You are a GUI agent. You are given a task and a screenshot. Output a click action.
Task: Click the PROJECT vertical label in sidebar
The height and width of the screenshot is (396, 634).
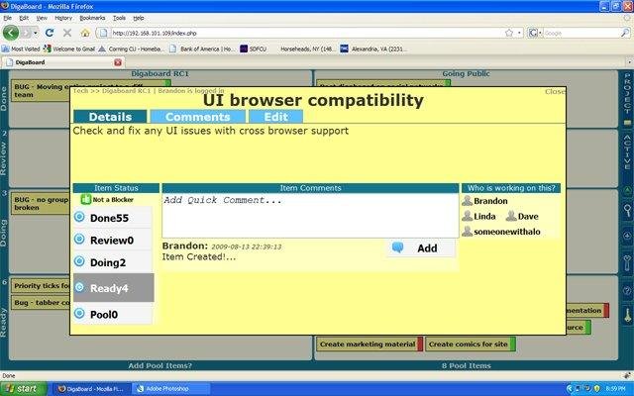coord(627,93)
